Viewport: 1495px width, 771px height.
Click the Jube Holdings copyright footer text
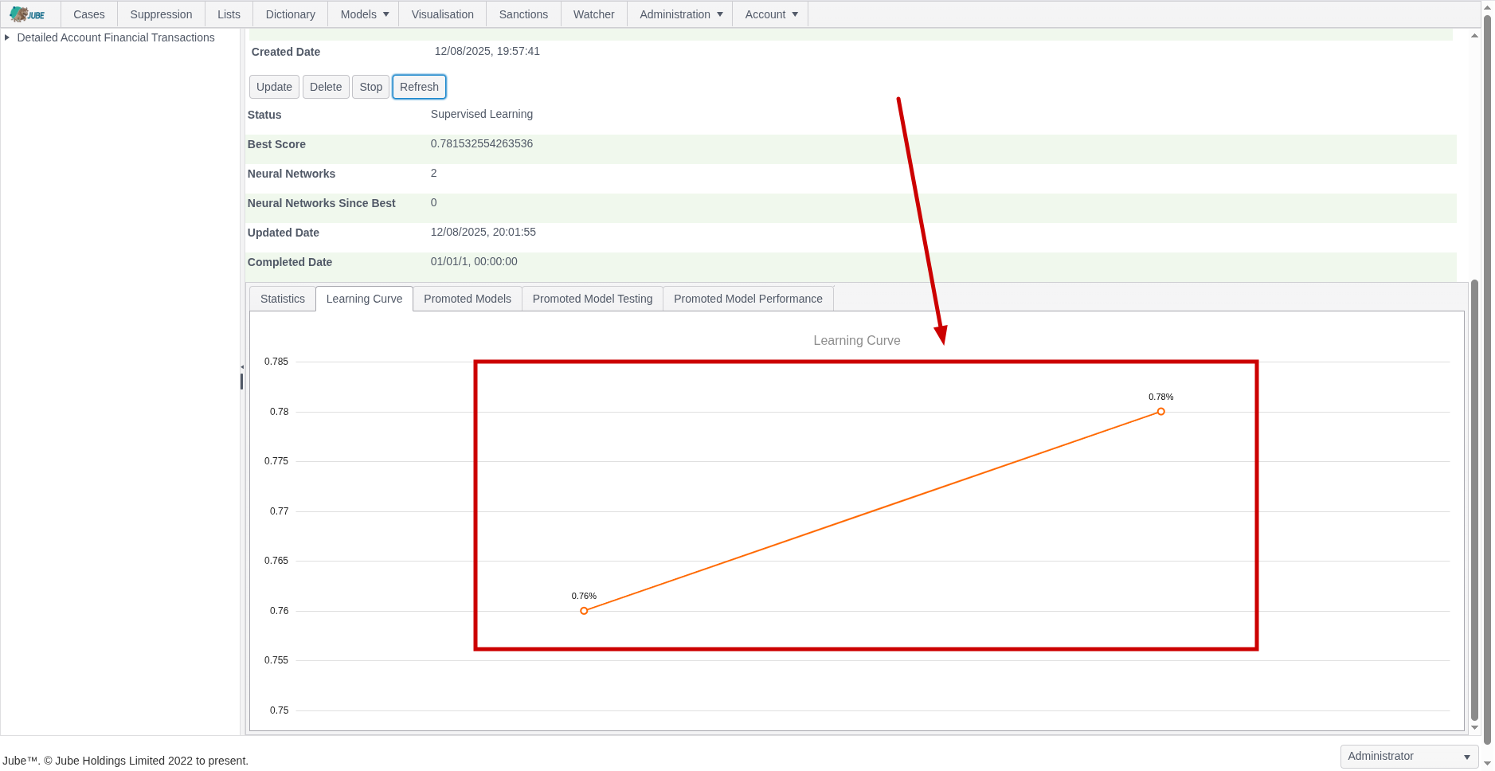point(125,761)
